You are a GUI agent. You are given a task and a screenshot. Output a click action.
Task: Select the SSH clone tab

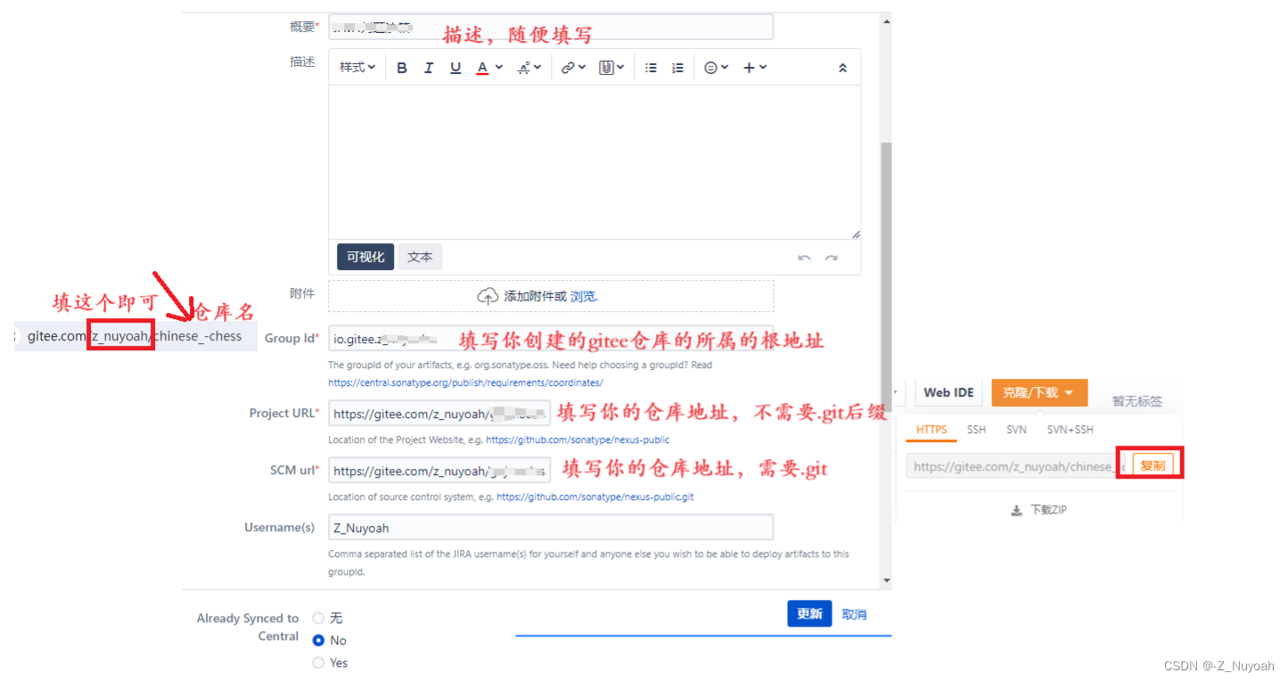coord(977,430)
